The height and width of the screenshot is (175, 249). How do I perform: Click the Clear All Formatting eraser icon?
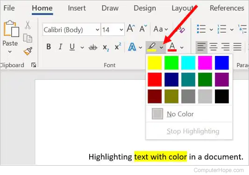coord(181,30)
